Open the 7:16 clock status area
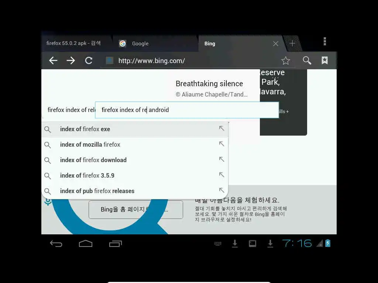 point(297,244)
